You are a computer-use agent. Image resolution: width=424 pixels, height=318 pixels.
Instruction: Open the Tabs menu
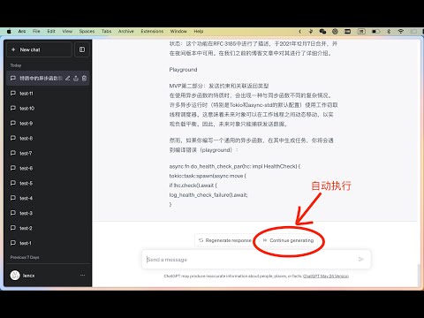click(106, 31)
